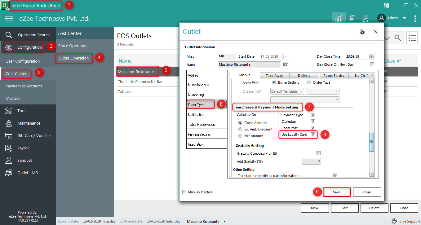The width and height of the screenshot is (421, 225).
Task: Click the Operation Search magnifier icon
Action: coord(9,35)
